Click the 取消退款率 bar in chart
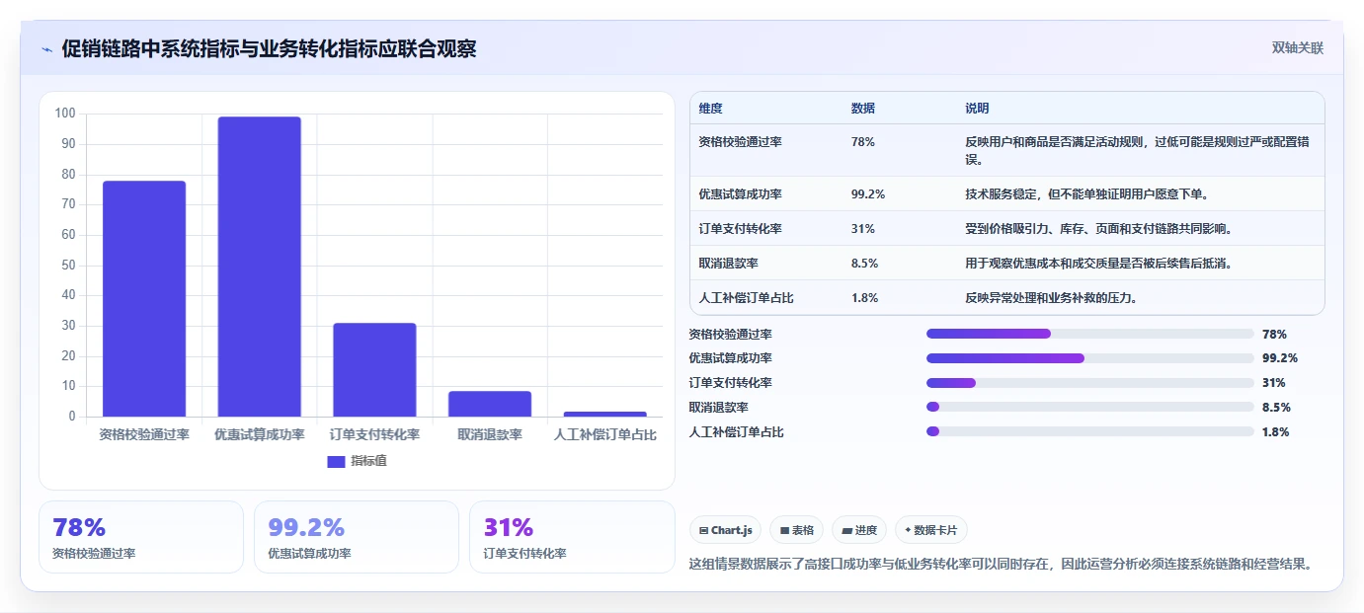 (490, 404)
